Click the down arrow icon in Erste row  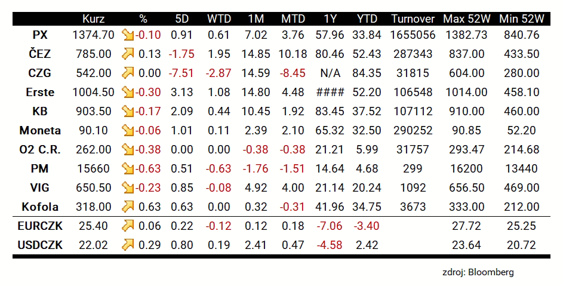[127, 92]
